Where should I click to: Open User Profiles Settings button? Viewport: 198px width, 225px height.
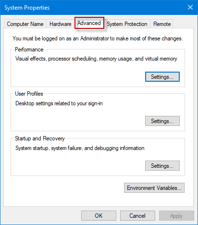tap(162, 121)
